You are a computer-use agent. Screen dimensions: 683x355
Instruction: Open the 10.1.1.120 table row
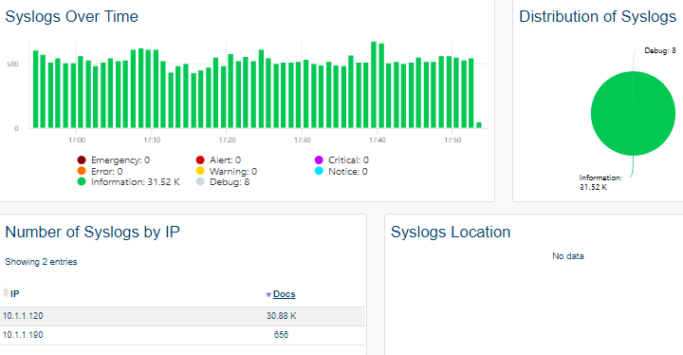pos(182,316)
